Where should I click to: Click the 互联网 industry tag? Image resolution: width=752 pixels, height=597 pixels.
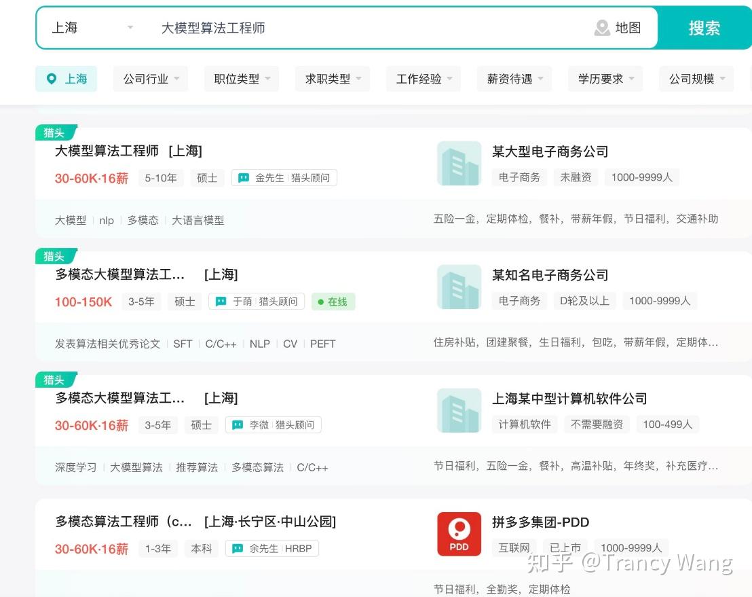pos(514,547)
